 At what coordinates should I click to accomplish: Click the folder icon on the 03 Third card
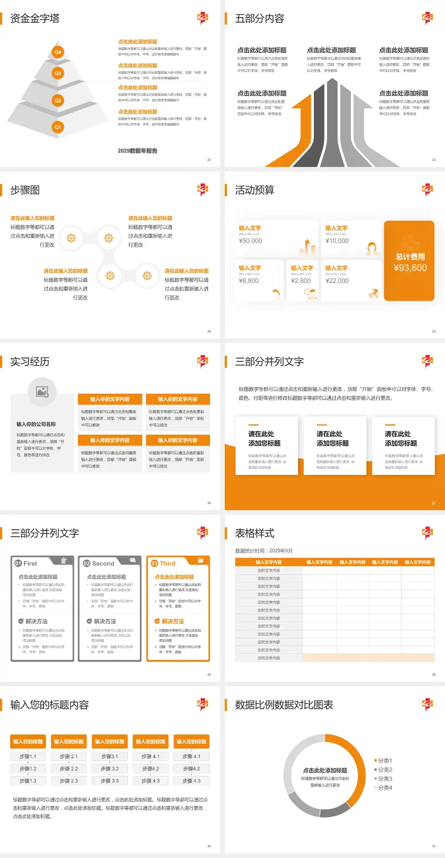(201, 560)
